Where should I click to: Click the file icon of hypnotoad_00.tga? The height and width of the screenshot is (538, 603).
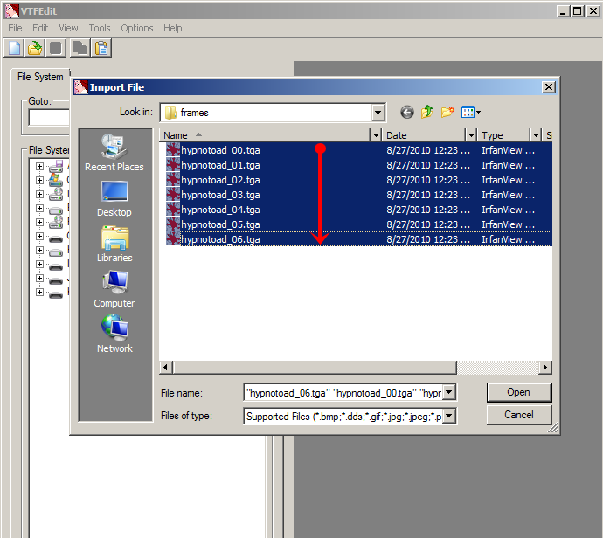click(x=173, y=150)
